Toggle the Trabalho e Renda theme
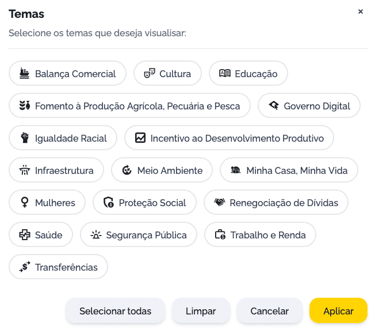 (x=260, y=235)
